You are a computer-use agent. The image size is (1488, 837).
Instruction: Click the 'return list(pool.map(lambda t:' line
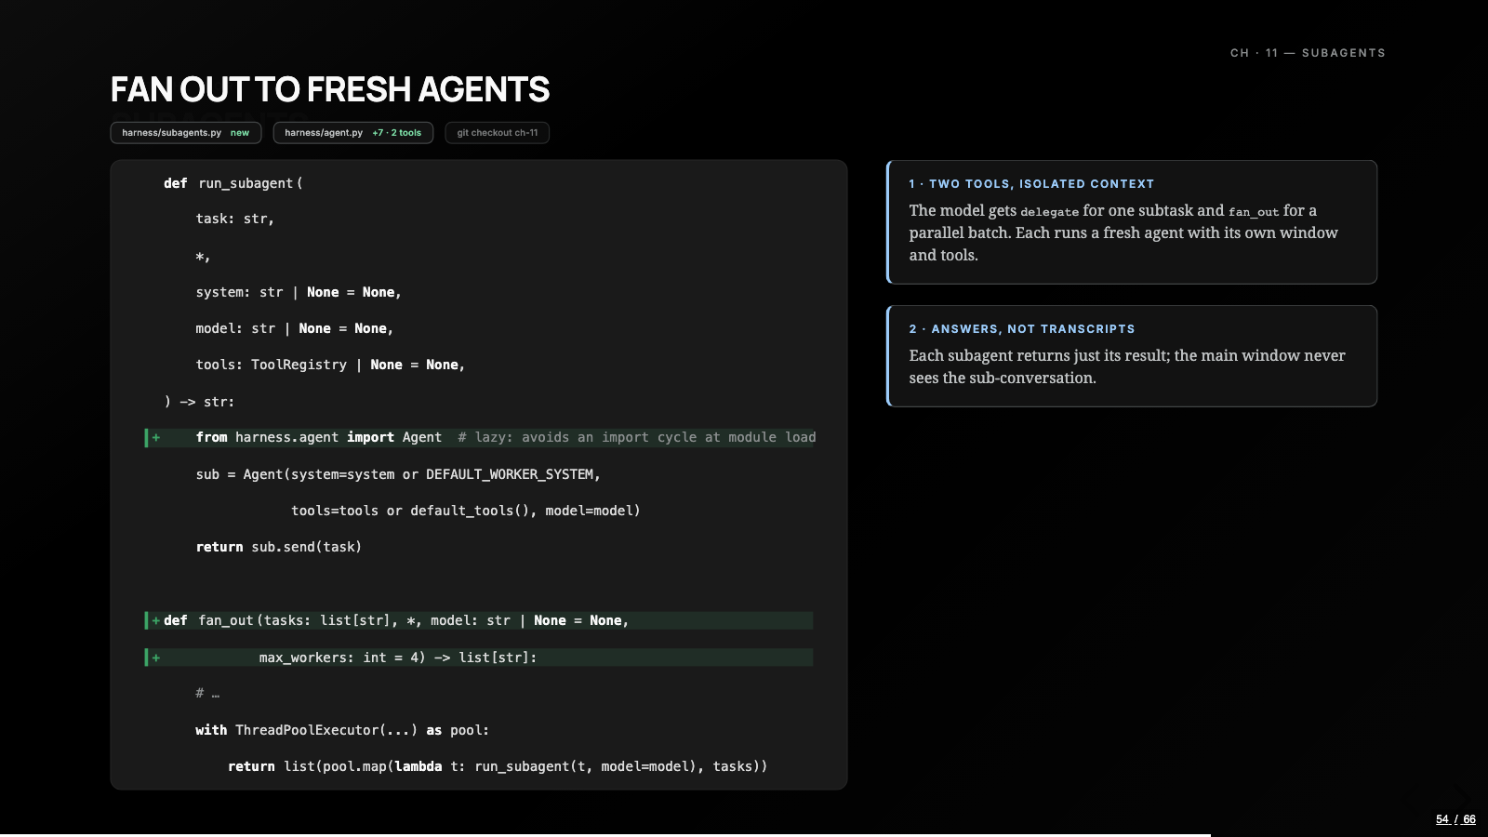498,766
